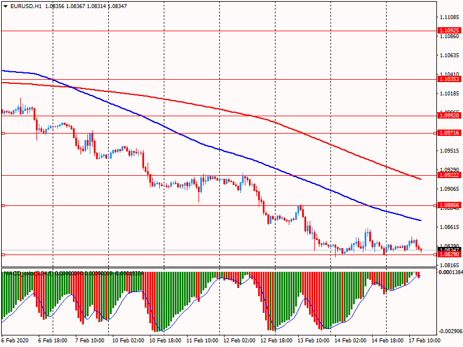Select the 1.09222 red price label
This screenshot has height=347, width=463.
tap(450, 175)
